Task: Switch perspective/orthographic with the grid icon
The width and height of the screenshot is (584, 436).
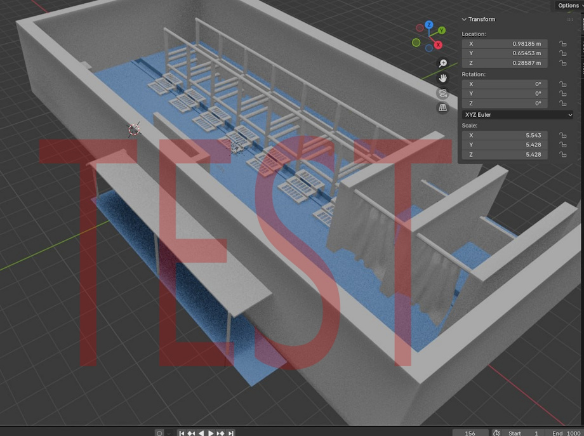Action: tap(442, 108)
